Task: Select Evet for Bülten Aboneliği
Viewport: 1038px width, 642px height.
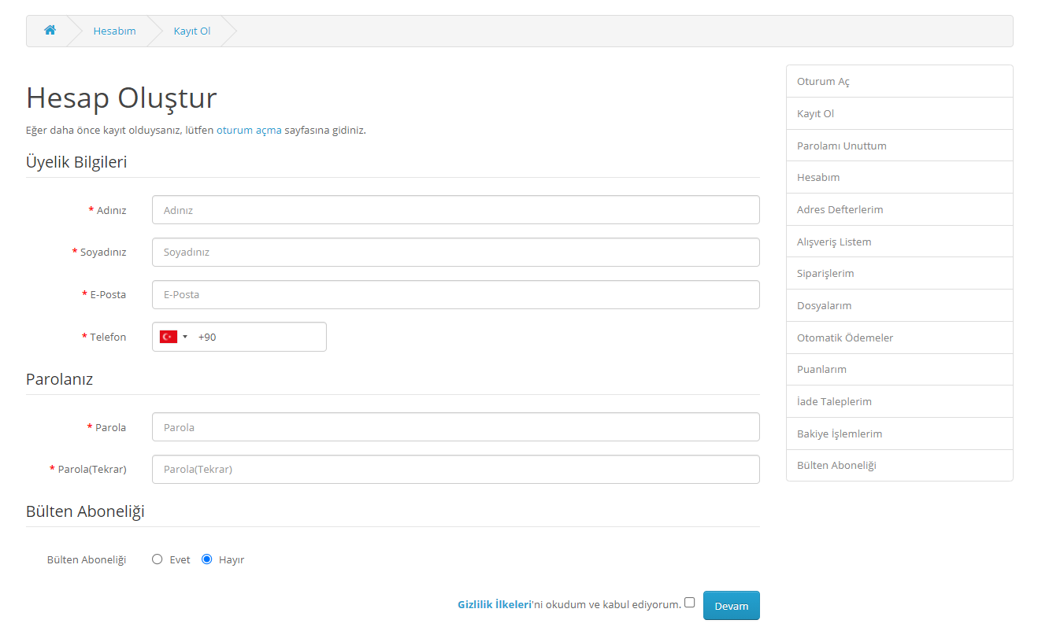Action: (x=158, y=559)
